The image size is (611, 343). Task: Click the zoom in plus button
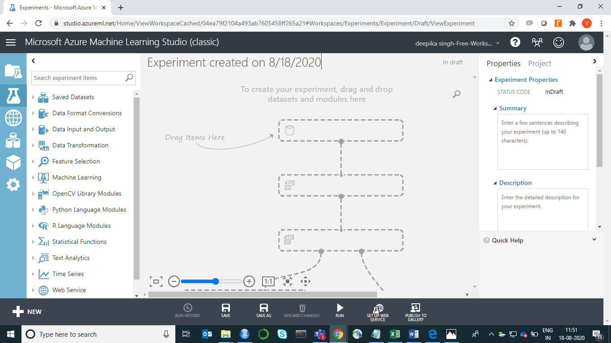[x=249, y=281]
